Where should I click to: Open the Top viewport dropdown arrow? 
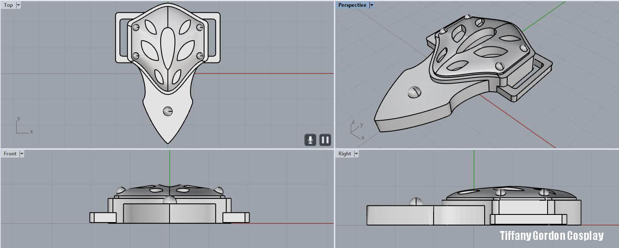point(18,5)
